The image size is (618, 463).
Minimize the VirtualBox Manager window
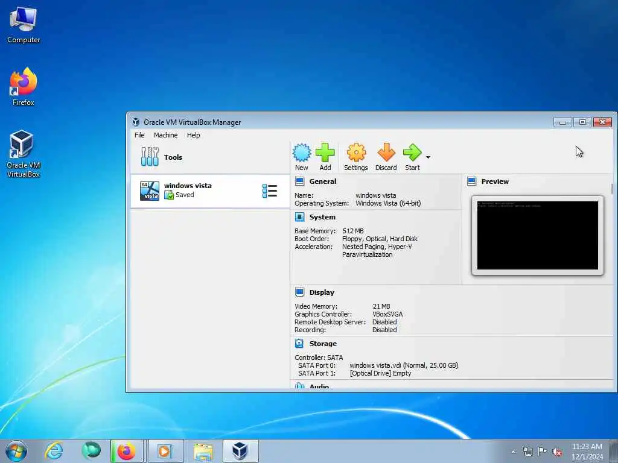(x=562, y=122)
